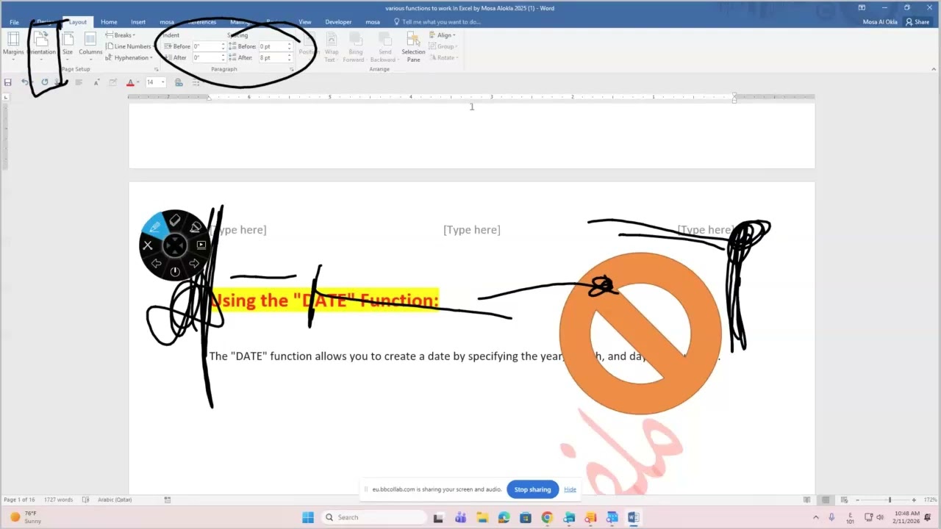Click the zoom in plus button

click(x=914, y=500)
